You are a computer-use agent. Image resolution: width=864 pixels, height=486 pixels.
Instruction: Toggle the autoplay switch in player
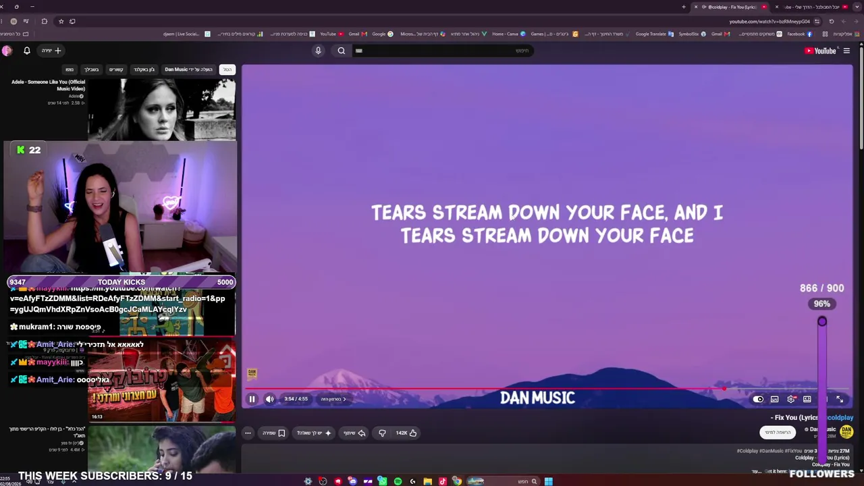(758, 399)
